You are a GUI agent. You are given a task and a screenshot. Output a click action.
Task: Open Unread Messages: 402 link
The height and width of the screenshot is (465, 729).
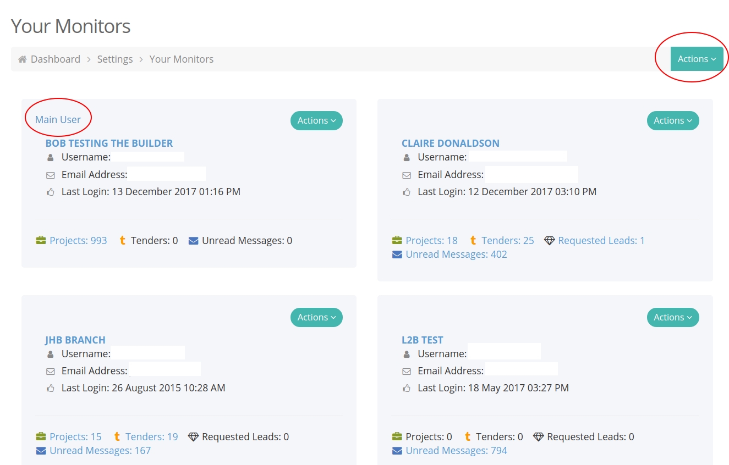pos(457,254)
